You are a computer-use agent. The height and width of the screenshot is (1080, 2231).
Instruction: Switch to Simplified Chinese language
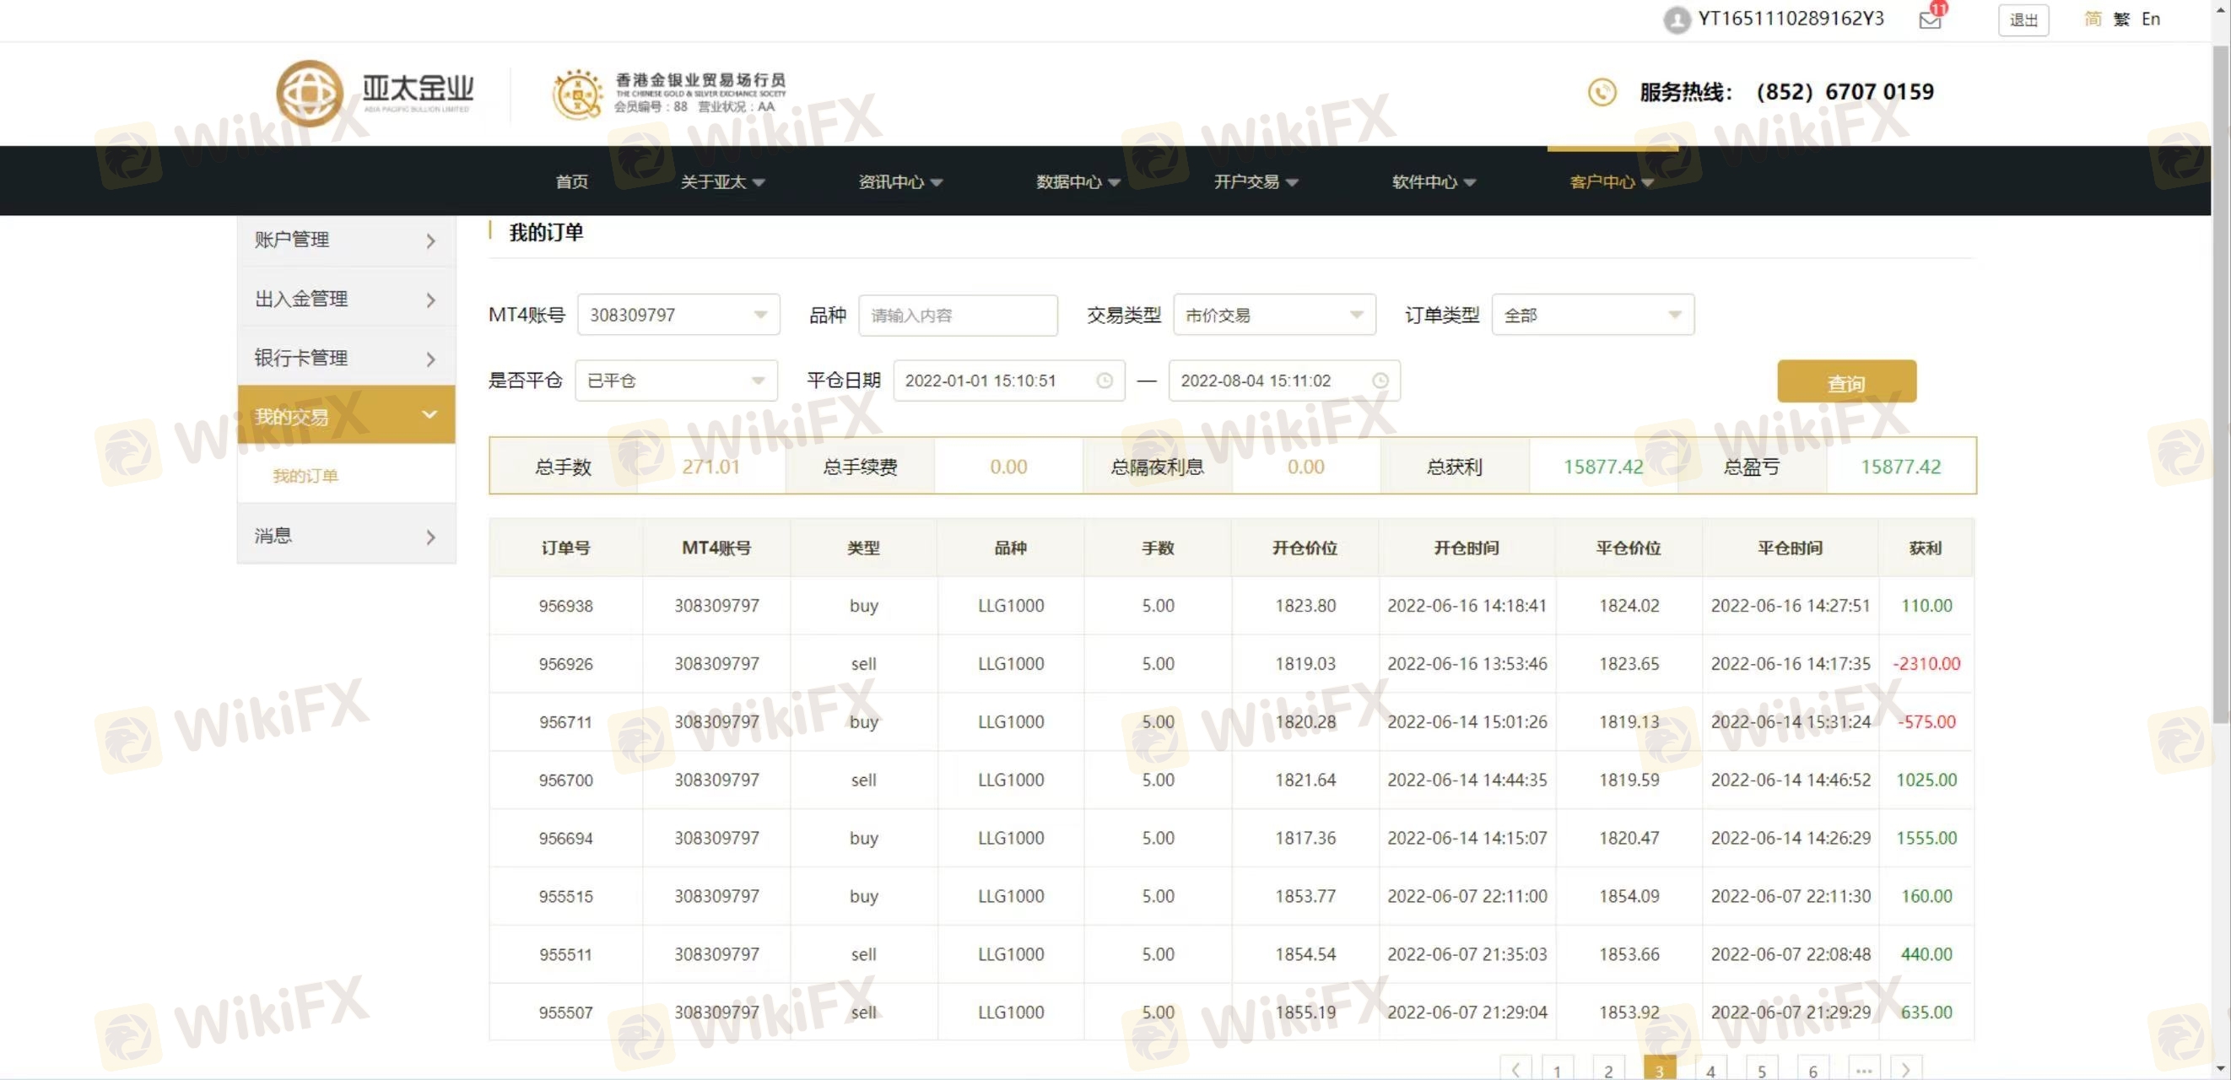pyautogui.click(x=2093, y=19)
